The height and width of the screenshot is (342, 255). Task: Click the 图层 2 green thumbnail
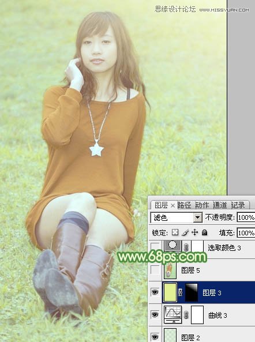click(x=170, y=335)
